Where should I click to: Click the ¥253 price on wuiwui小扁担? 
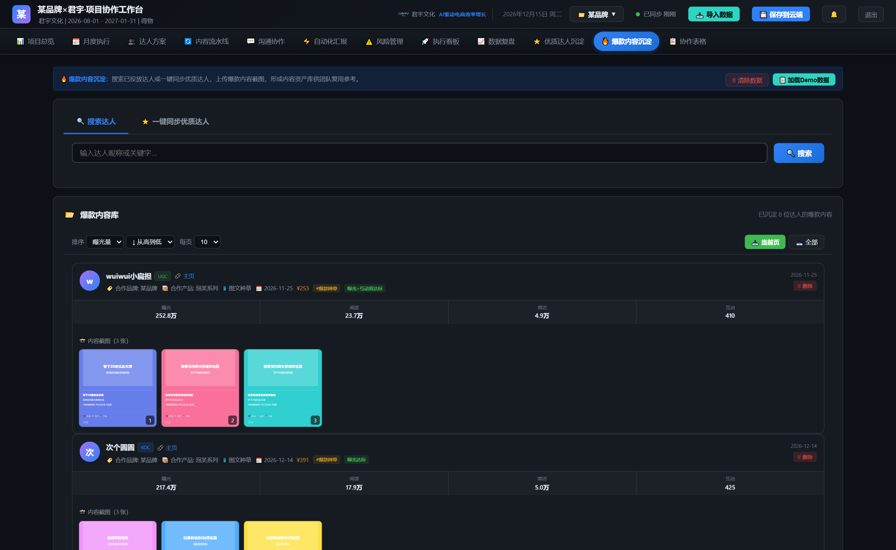click(302, 289)
